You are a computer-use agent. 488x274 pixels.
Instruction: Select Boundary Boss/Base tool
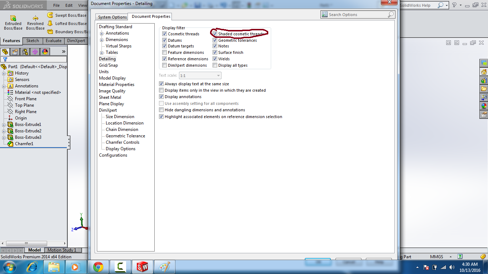[68, 32]
